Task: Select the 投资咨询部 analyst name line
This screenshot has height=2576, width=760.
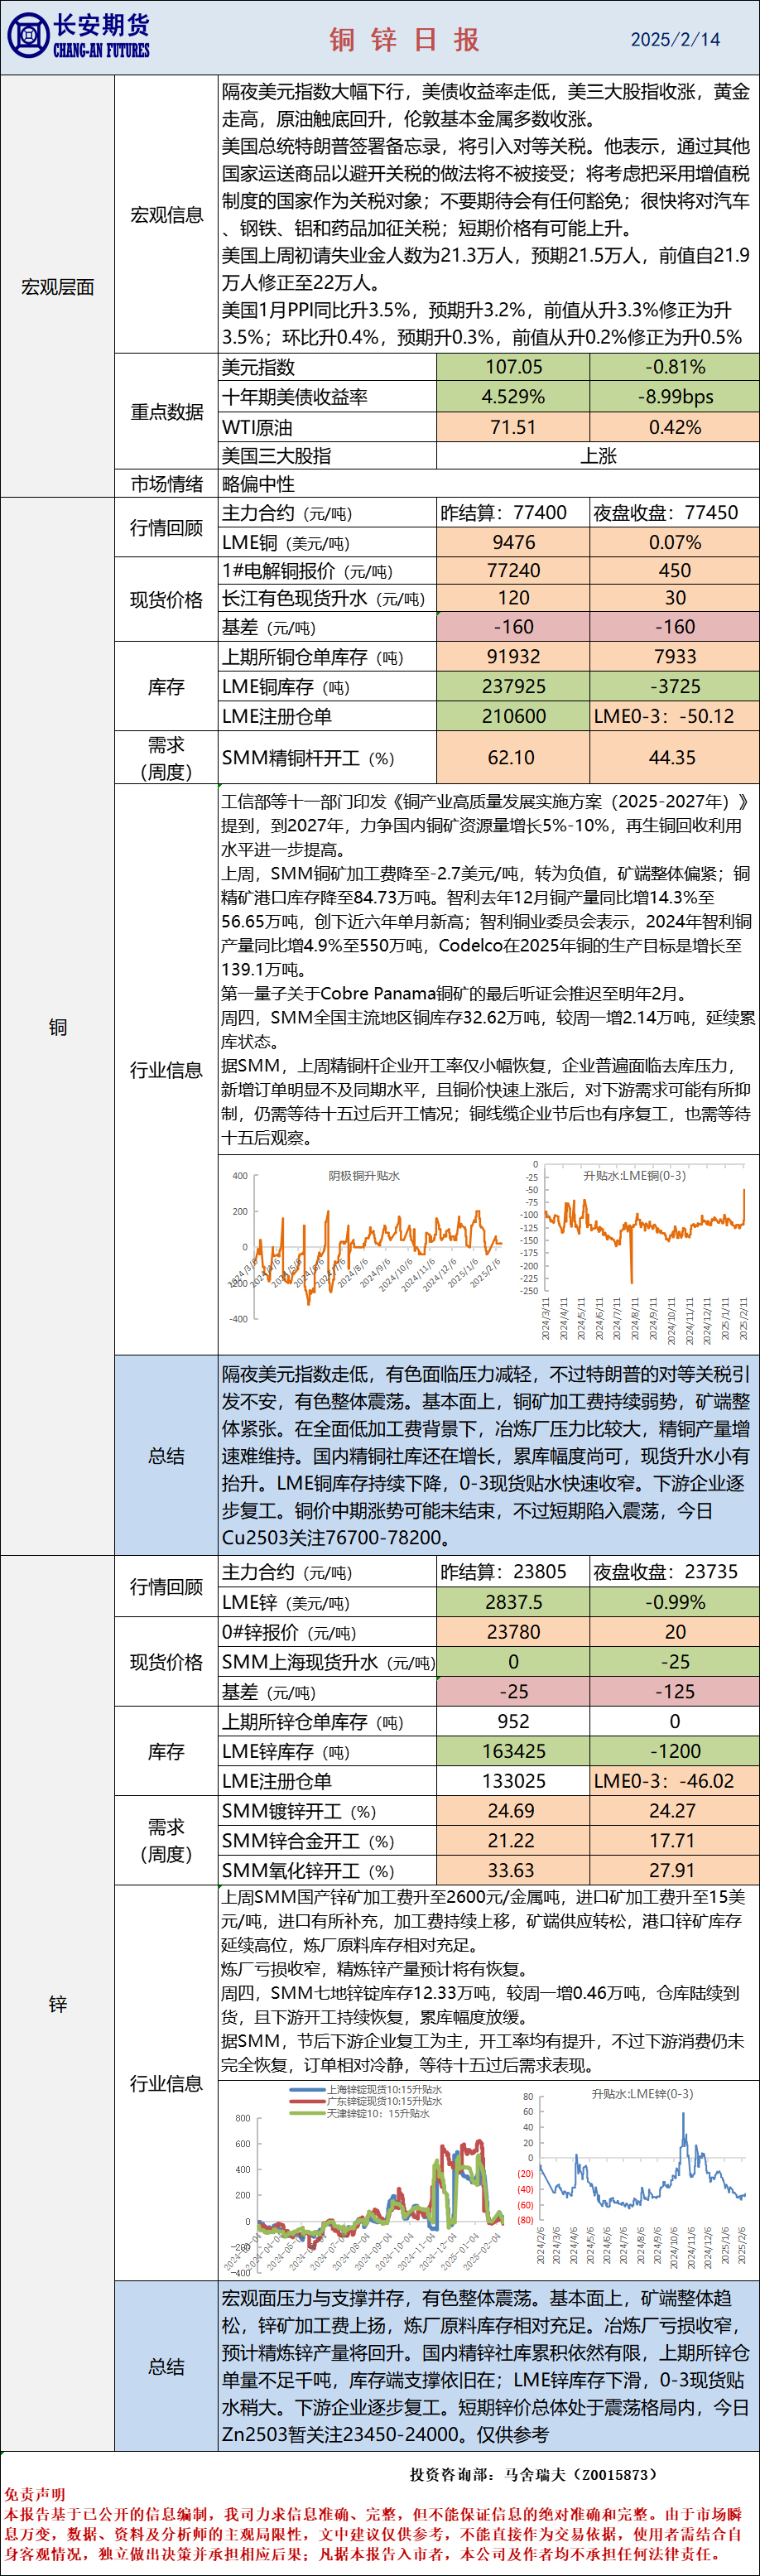Action: [533, 2474]
